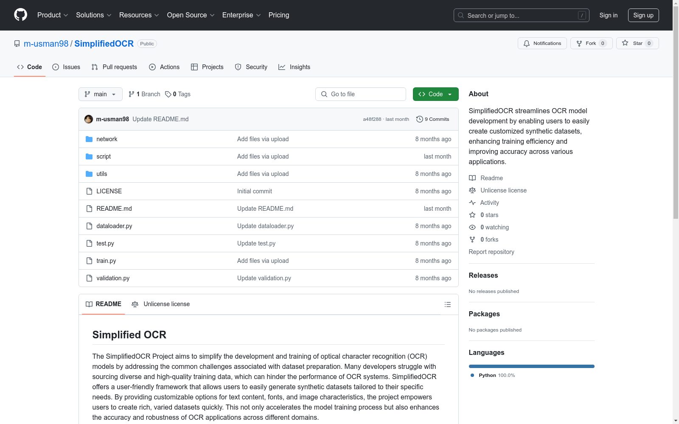
Task: Open the 'Update test.py' commit message
Action: pyautogui.click(x=256, y=243)
